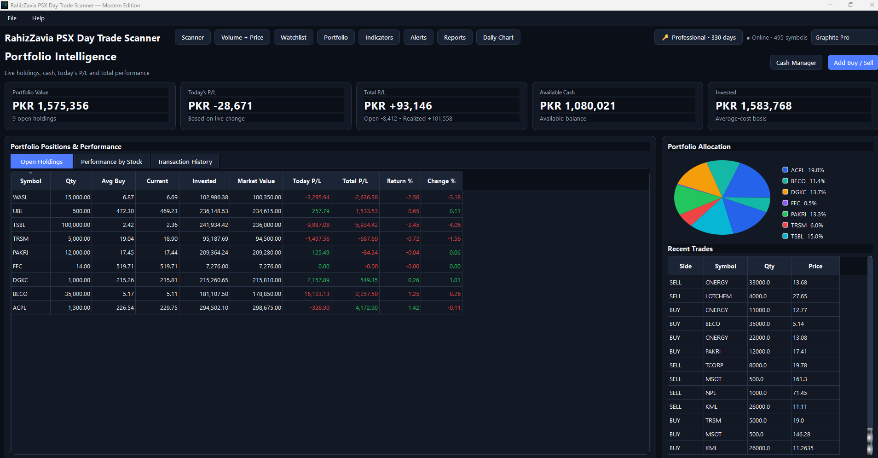878x458 pixels.
Task: Click the Today's P/L summary card
Action: click(x=266, y=106)
